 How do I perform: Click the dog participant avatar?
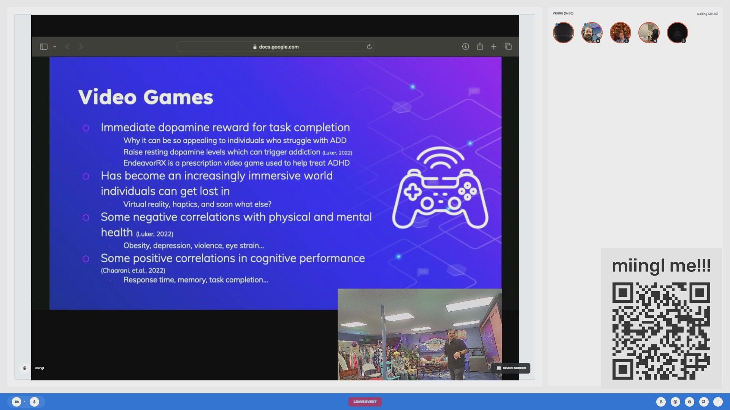pos(649,33)
